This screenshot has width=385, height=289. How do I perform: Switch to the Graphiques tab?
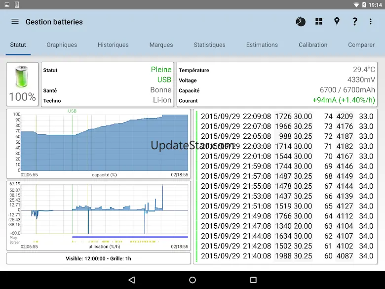point(62,45)
